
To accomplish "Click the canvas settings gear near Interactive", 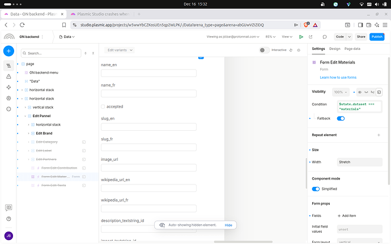I will [x=299, y=50].
